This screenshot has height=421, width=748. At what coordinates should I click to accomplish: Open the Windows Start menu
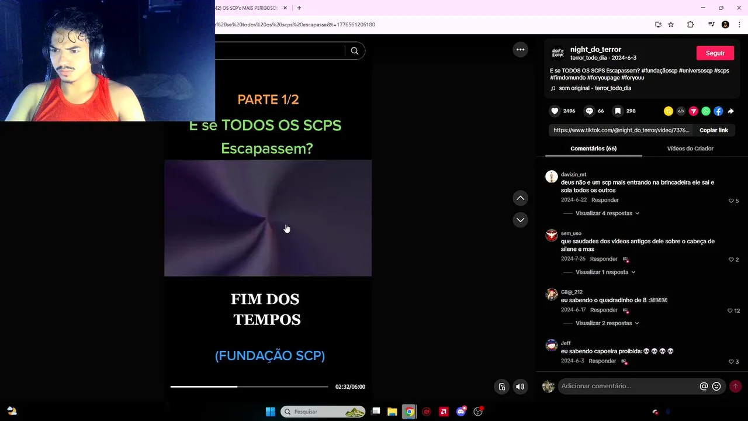(x=271, y=412)
